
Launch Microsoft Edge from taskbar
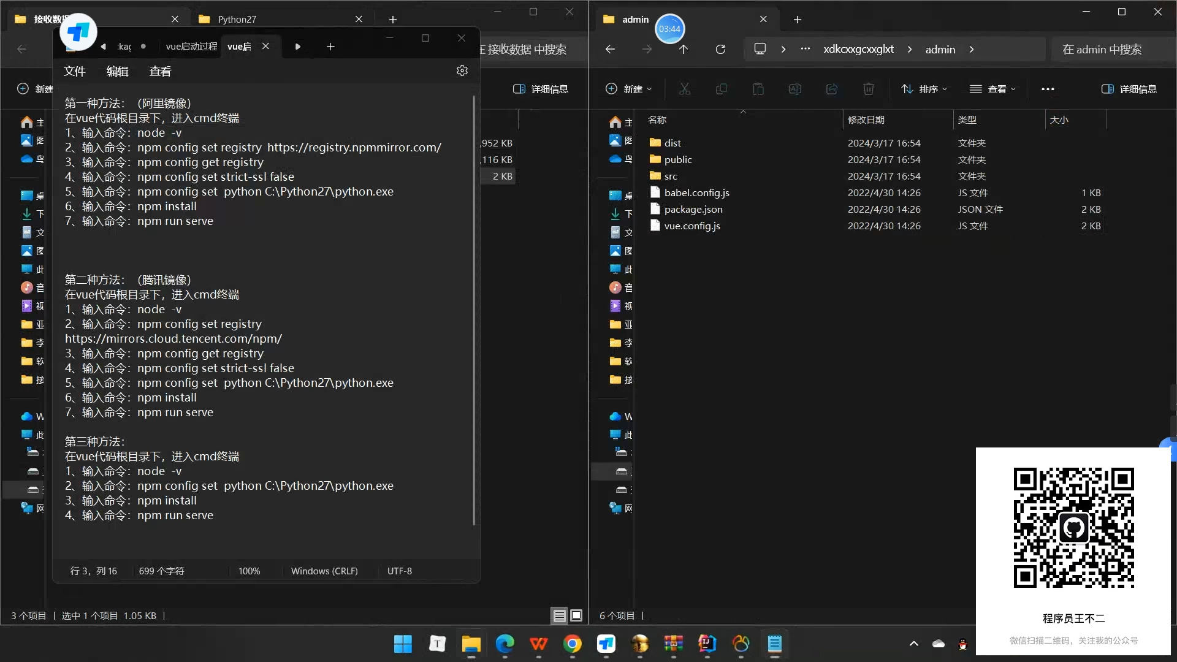pos(505,644)
